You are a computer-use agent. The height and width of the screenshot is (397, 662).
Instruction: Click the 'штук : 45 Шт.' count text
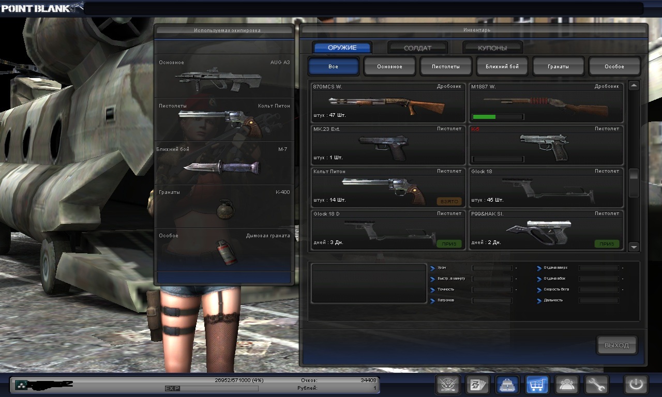487,200
